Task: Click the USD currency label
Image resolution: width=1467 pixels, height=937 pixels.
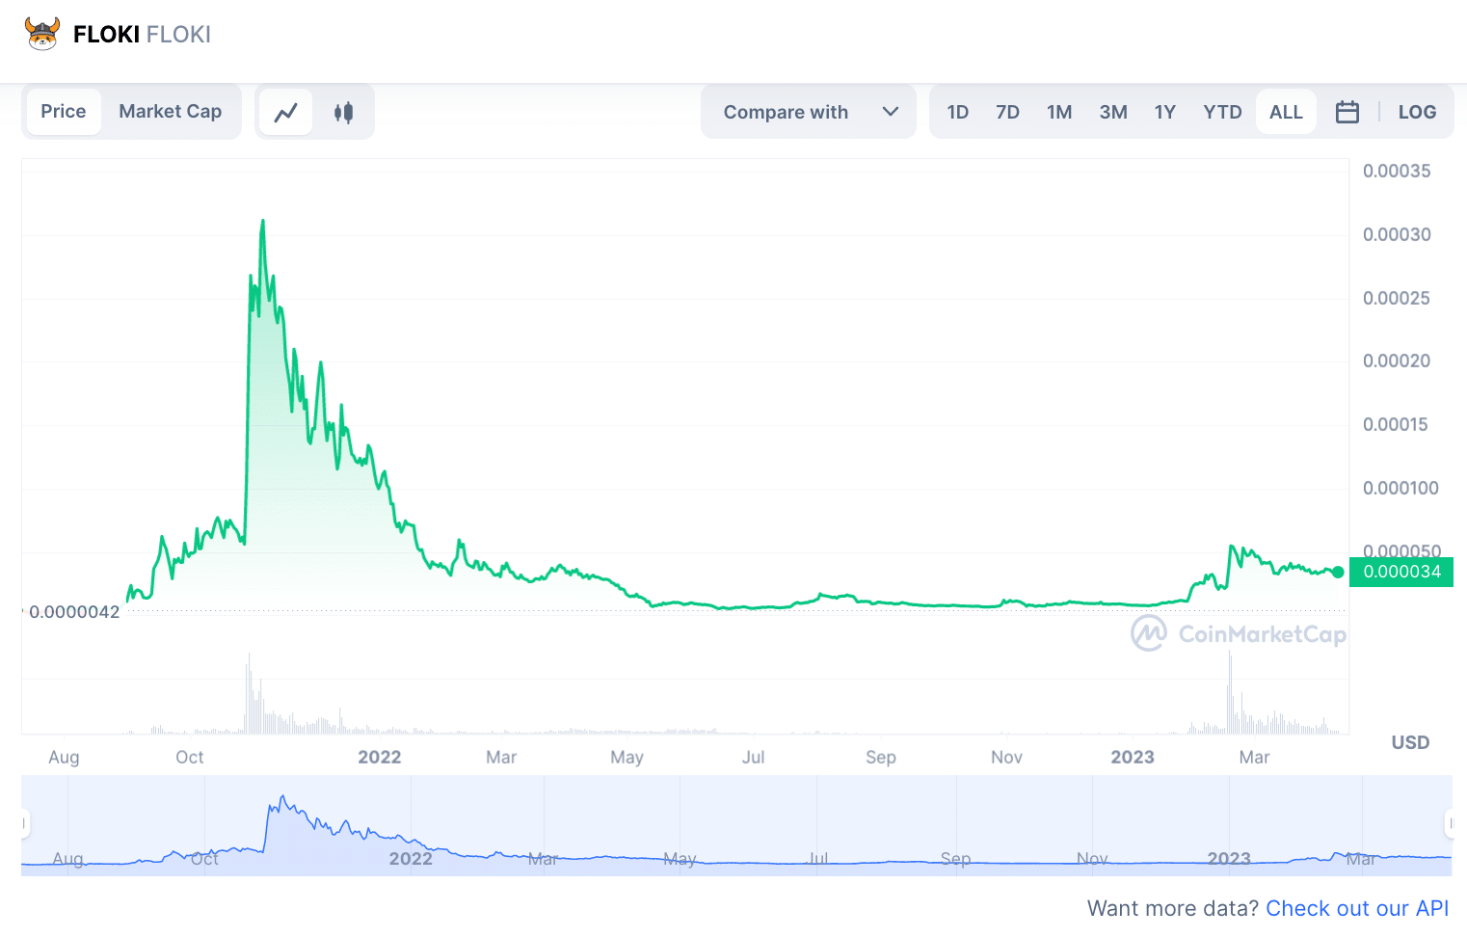Action: [1410, 742]
